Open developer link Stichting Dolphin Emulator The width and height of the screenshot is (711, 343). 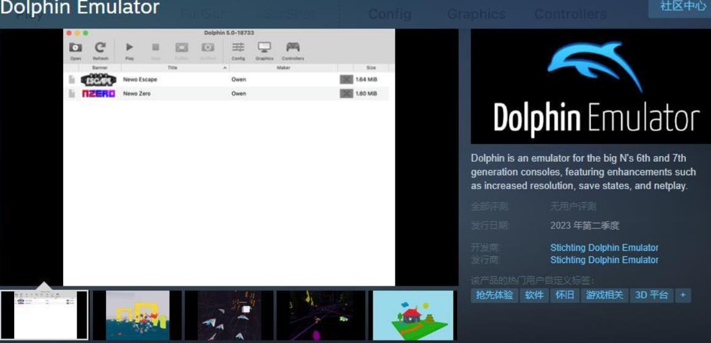point(604,248)
